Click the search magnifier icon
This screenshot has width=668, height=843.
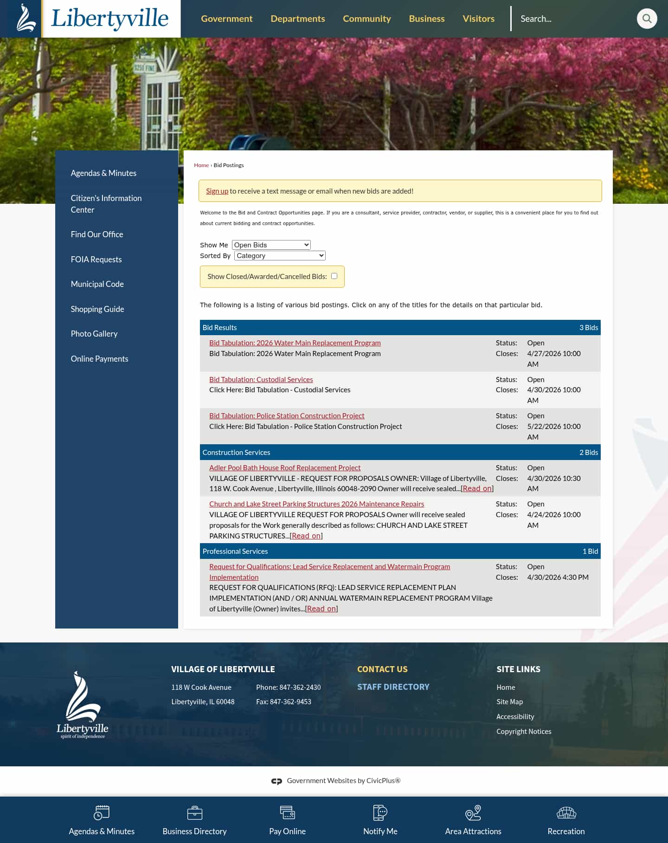(x=647, y=19)
